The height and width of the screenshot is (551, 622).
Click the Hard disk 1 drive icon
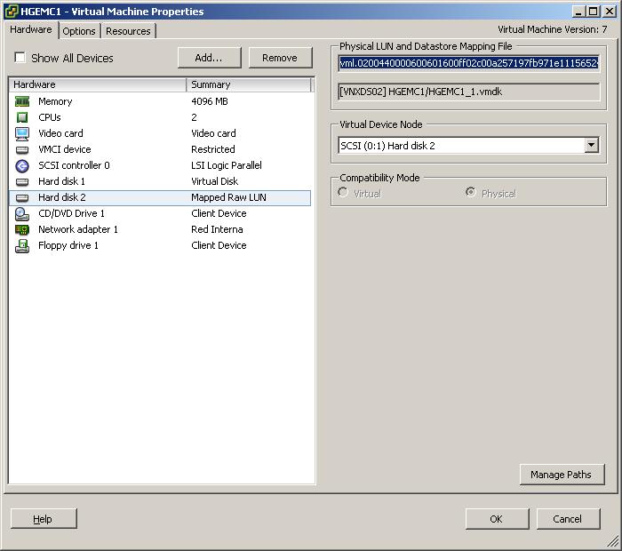click(22, 182)
